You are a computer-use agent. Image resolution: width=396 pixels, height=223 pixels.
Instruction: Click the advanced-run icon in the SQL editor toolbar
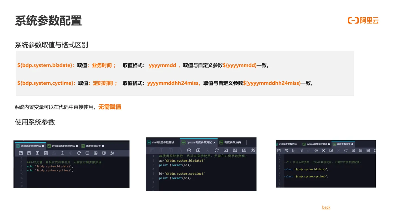[331, 151]
